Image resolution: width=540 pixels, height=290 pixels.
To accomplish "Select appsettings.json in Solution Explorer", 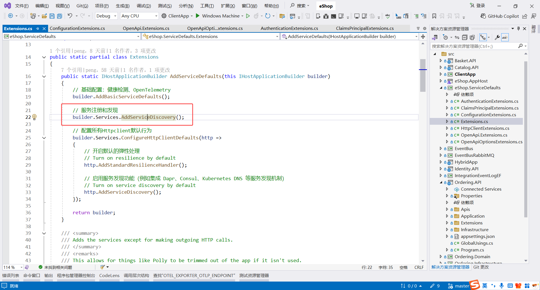I will pos(478,237).
